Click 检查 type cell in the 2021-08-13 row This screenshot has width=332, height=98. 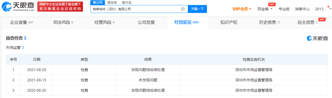click(x=84, y=80)
